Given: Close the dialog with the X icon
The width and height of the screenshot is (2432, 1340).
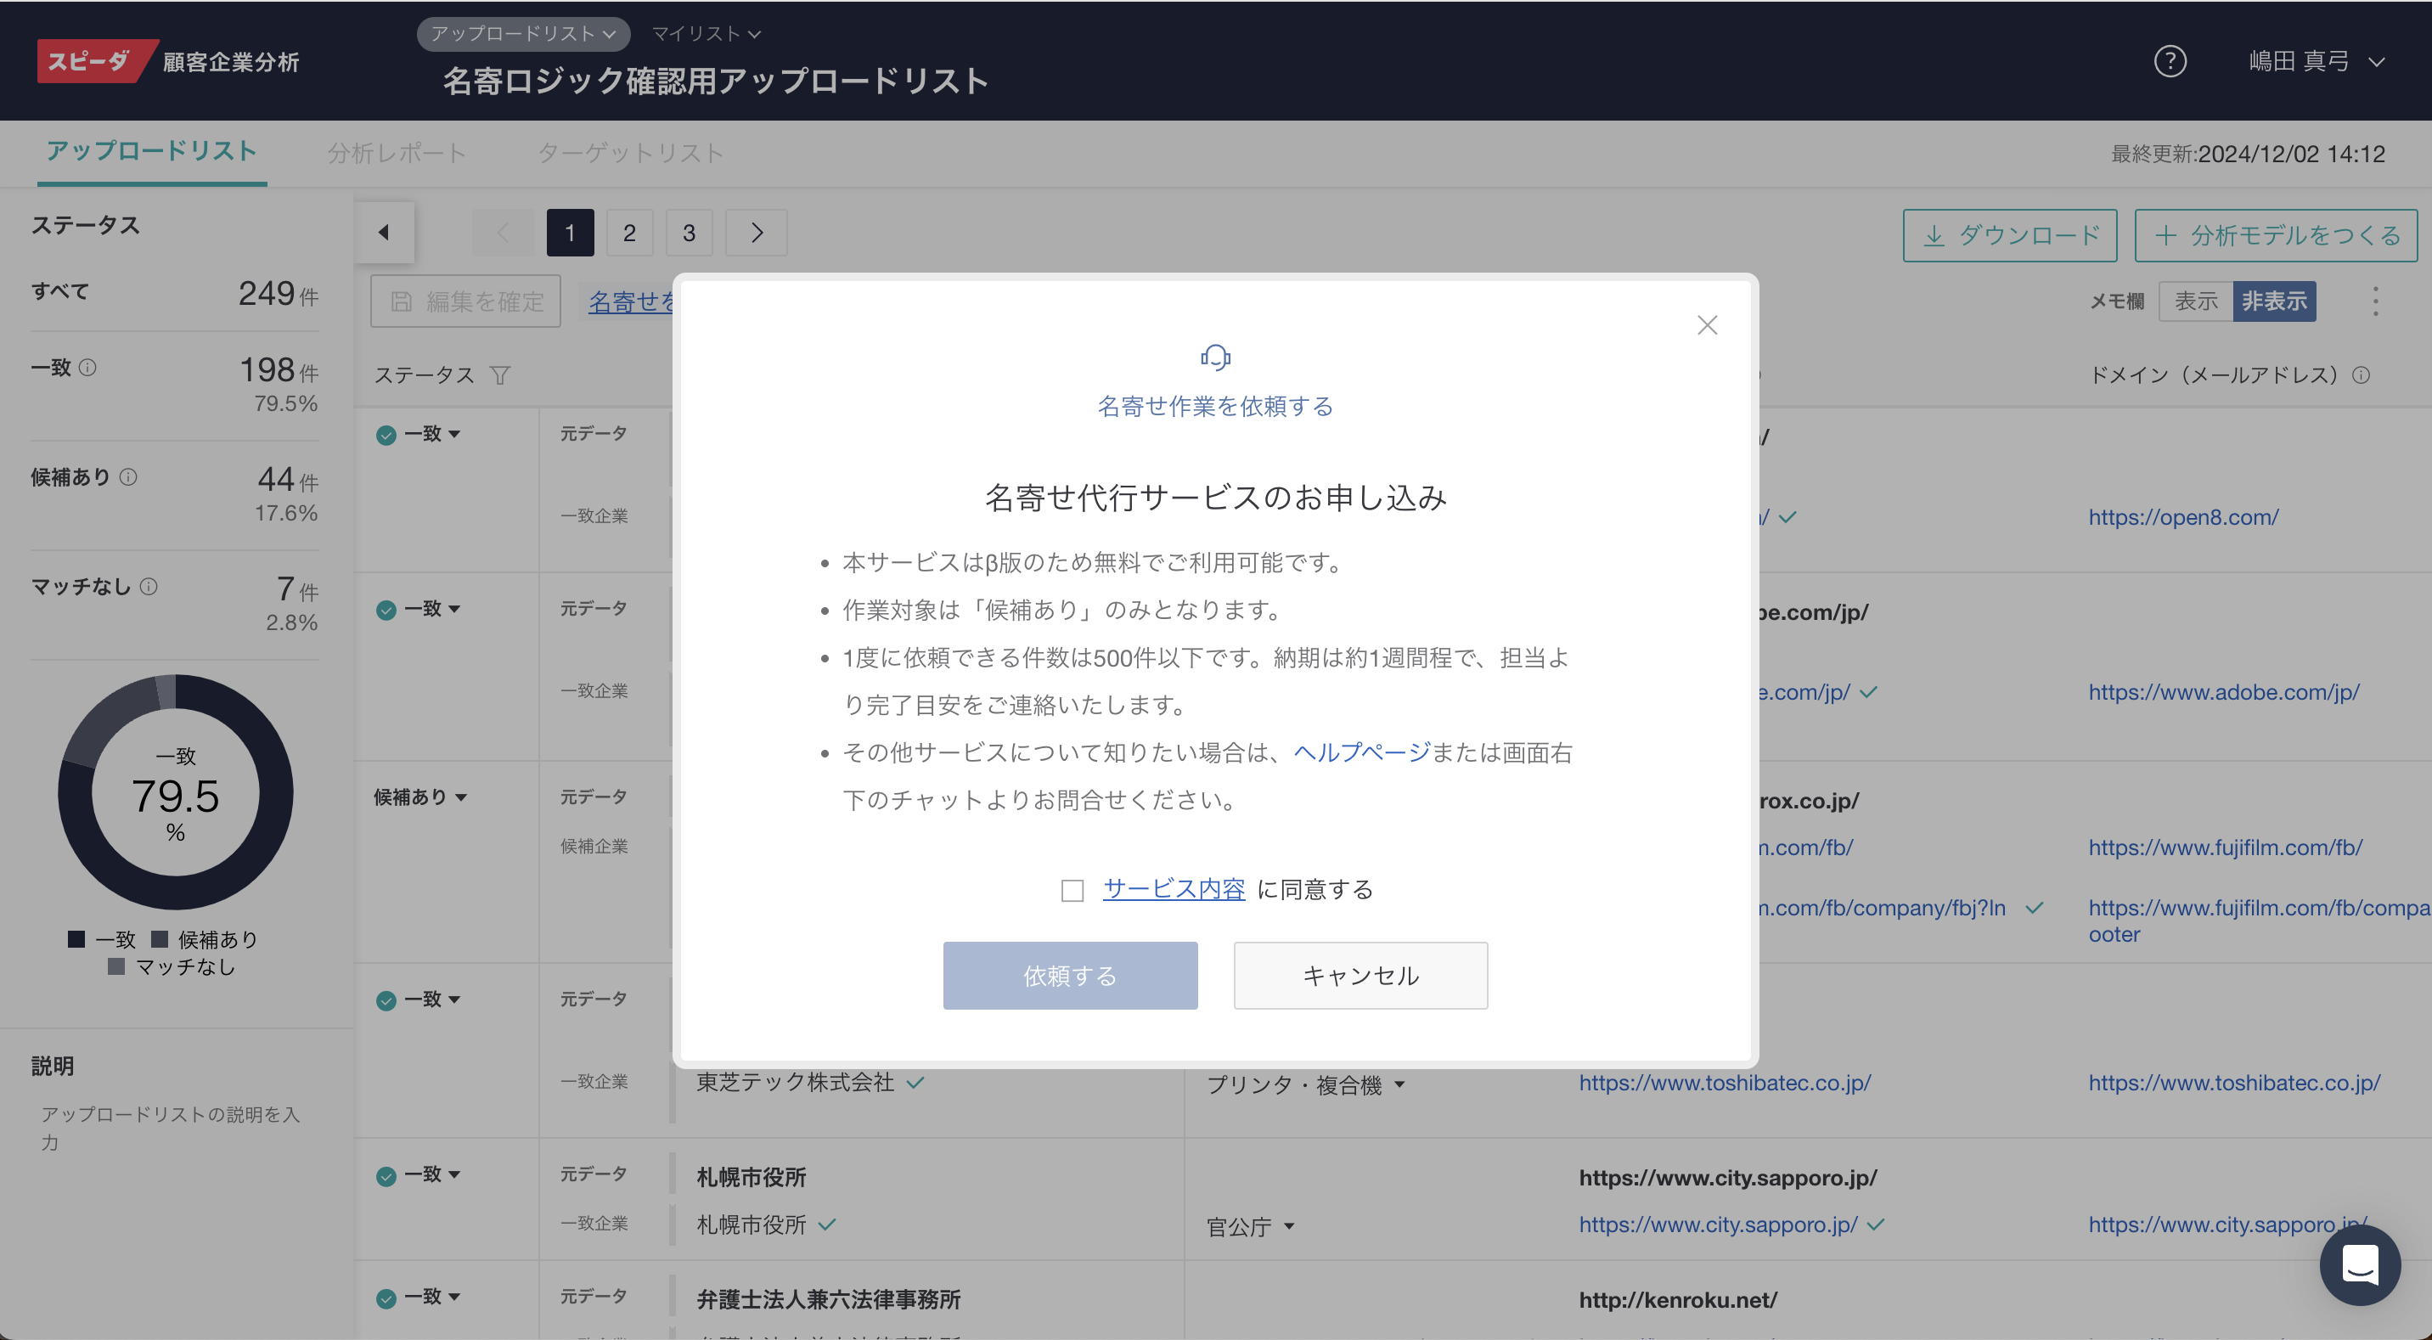Looking at the screenshot, I should (x=1706, y=326).
